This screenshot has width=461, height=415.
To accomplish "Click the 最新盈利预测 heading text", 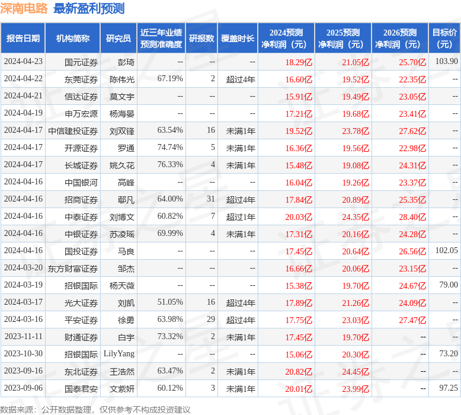I will (x=89, y=9).
